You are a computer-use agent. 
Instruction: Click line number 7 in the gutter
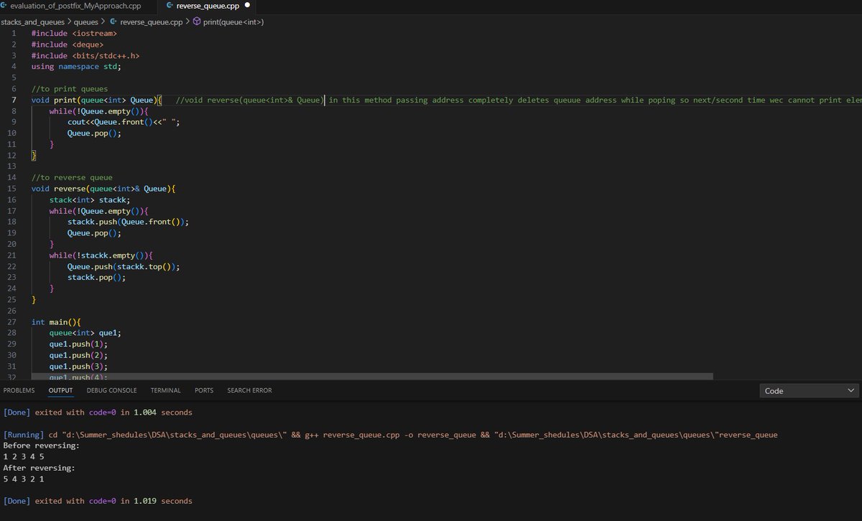[x=14, y=100]
